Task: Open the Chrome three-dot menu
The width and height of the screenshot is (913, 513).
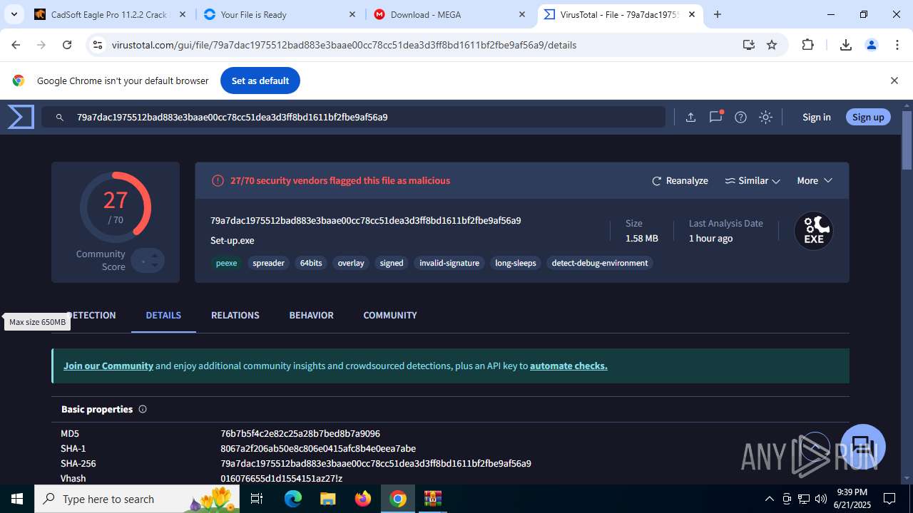Action: coord(897,45)
